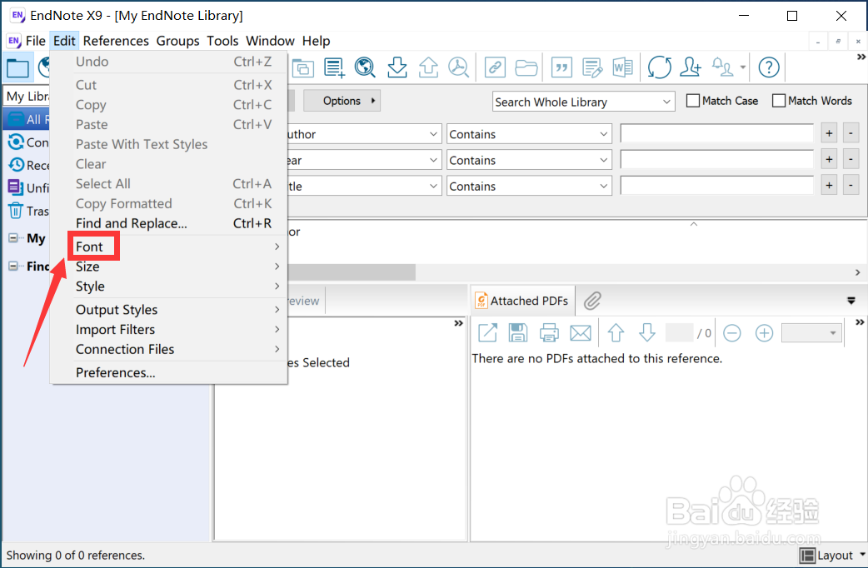Open the File menu
The image size is (868, 568).
click(36, 41)
